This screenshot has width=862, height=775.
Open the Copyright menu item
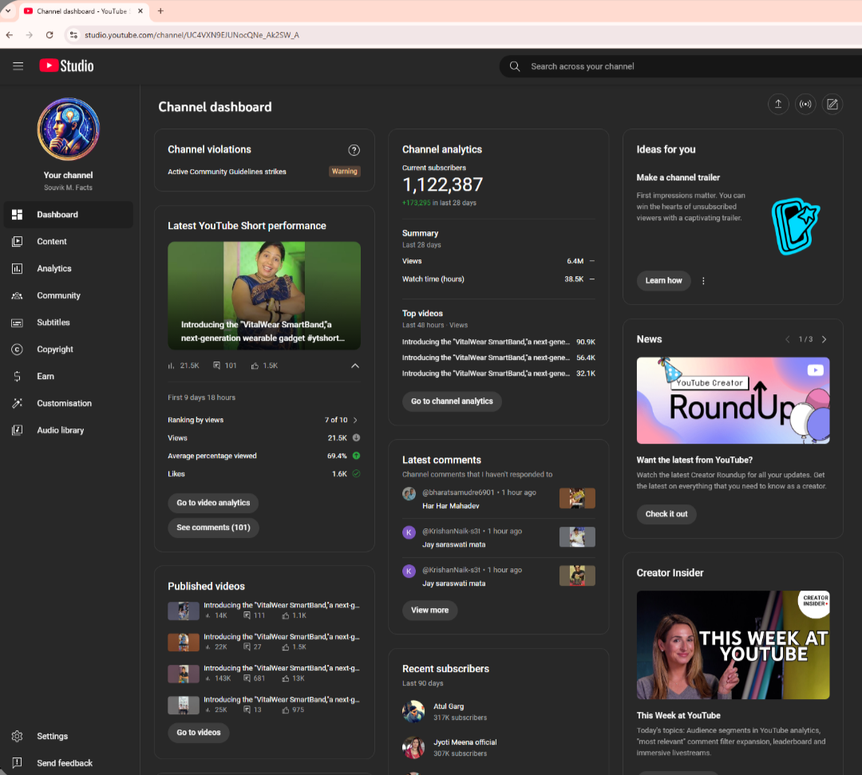68,349
